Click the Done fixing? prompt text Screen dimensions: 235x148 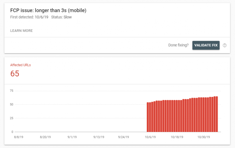178,45
